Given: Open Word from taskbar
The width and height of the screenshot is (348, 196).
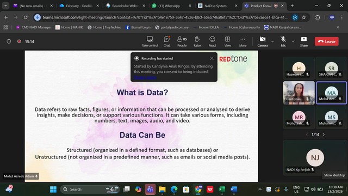Looking at the screenshot, I should 234,189.
